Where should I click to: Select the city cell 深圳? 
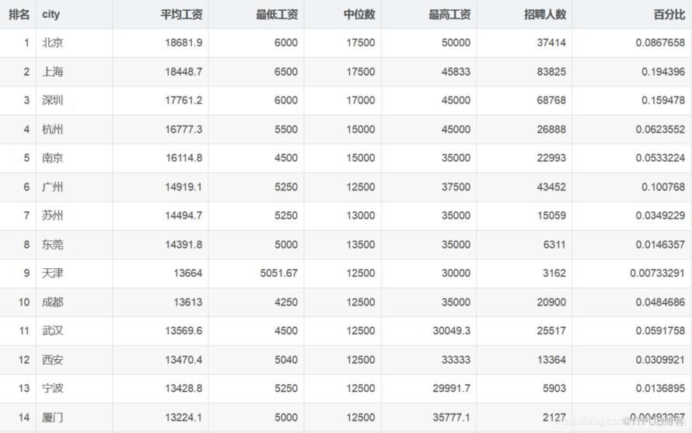coord(53,100)
